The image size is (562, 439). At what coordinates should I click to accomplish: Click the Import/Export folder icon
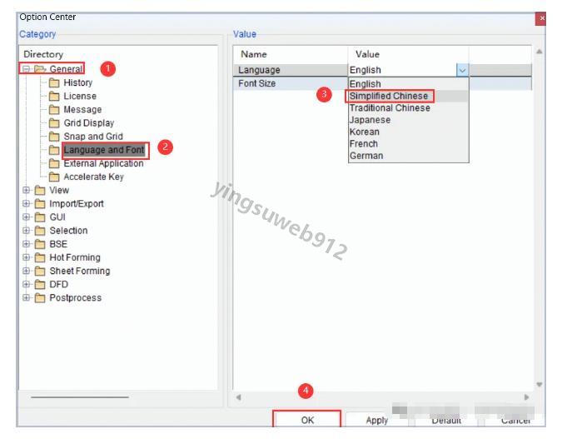(x=40, y=204)
